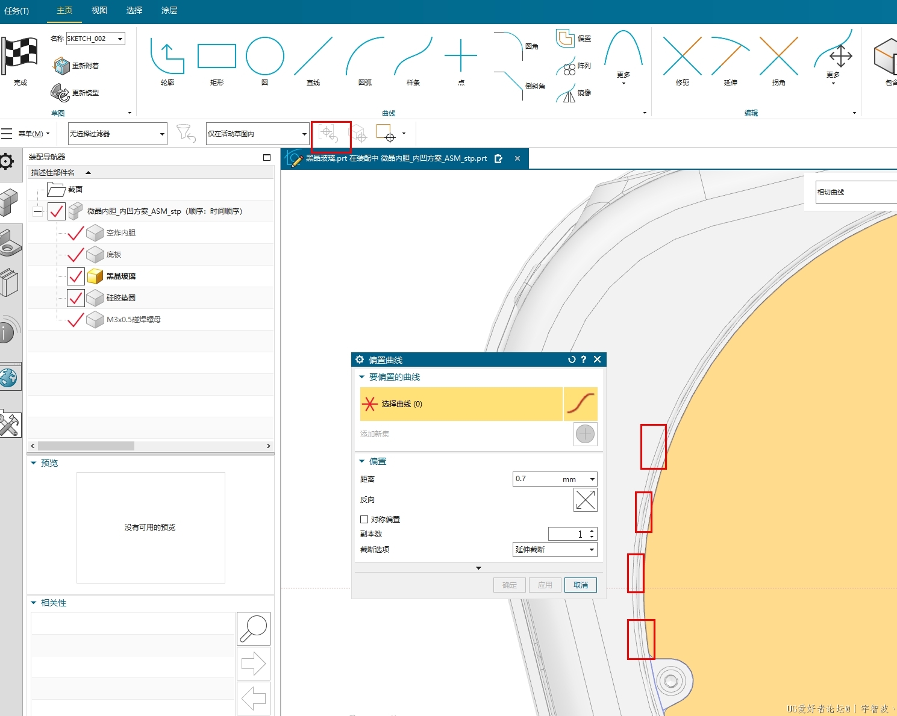Click the Cancel button in dialog
The height and width of the screenshot is (716, 897).
(x=581, y=585)
